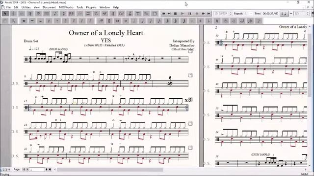Rewind playback to the beginning
This screenshot has height=176, width=314.
[163, 14]
